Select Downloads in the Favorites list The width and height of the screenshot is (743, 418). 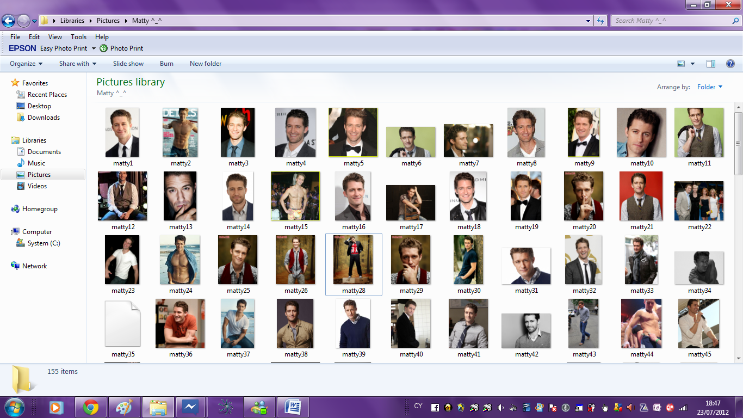44,118
